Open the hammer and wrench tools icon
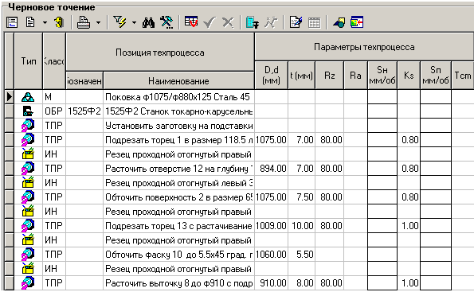 [x=166, y=22]
